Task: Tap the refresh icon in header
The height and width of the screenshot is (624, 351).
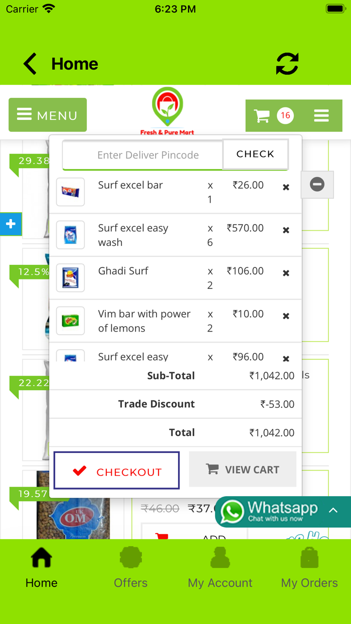Action: click(x=287, y=64)
